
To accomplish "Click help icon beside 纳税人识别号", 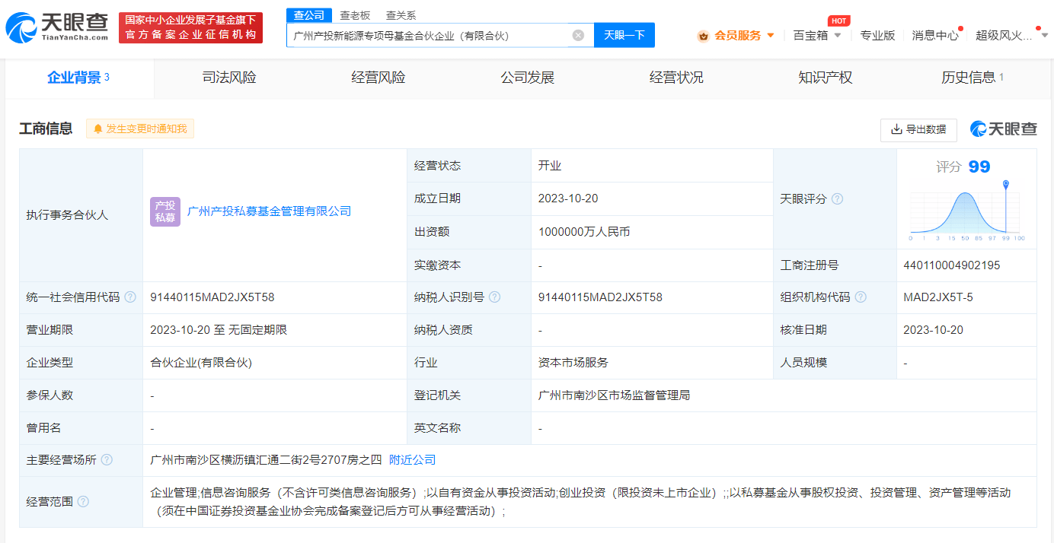I will [495, 297].
